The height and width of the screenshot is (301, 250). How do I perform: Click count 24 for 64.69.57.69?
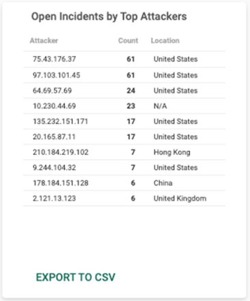(131, 91)
